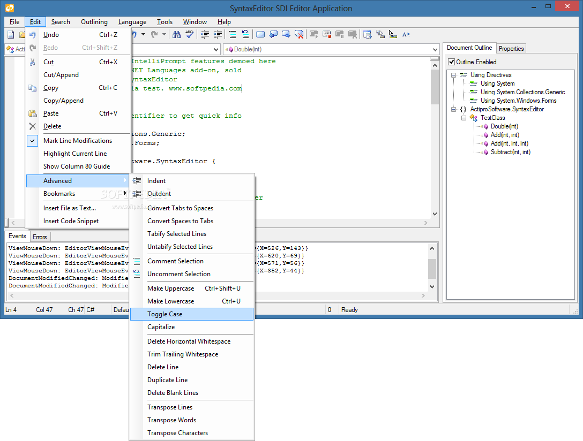The width and height of the screenshot is (583, 441).
Task: Click the Toggle Bookmark toolbar icon
Action: click(x=260, y=35)
